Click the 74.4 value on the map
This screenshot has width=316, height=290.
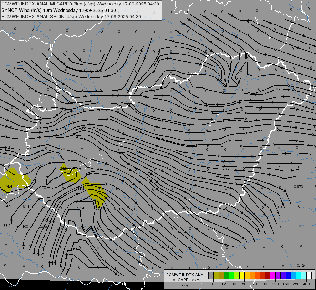pyautogui.click(x=9, y=186)
